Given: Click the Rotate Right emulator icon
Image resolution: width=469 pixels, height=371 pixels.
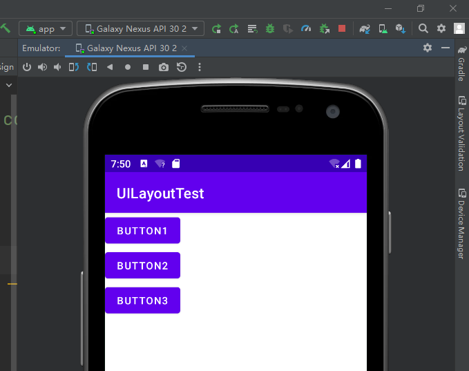Looking at the screenshot, I should (x=92, y=67).
